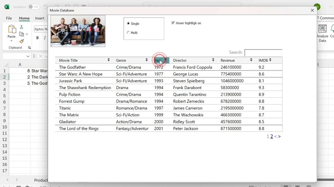Click the Year column sort arrow
334x187 pixels.
[x=165, y=60]
